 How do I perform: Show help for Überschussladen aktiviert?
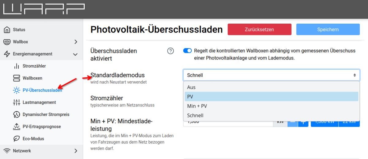point(171,51)
